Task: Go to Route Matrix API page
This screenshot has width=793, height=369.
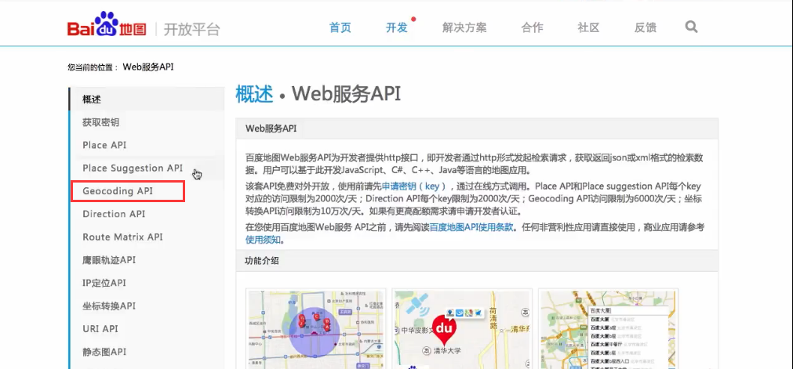Action: click(122, 237)
